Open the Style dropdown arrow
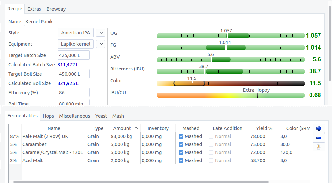332x183 pixels. pos(101,33)
